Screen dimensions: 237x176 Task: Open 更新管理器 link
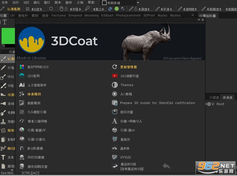click(129, 67)
